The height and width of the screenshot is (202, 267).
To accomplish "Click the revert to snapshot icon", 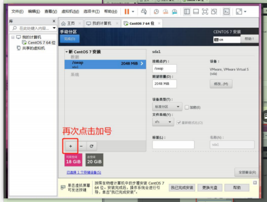I will click(x=165, y=12).
